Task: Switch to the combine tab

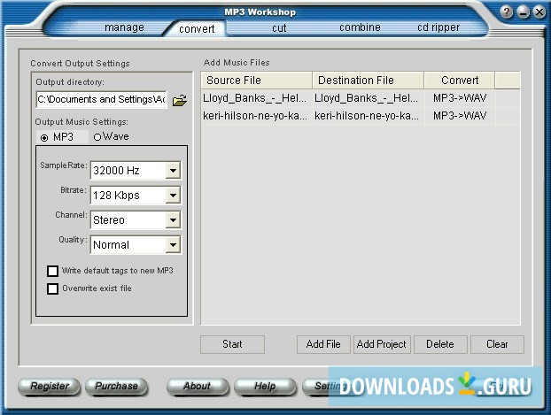Action: click(360, 27)
